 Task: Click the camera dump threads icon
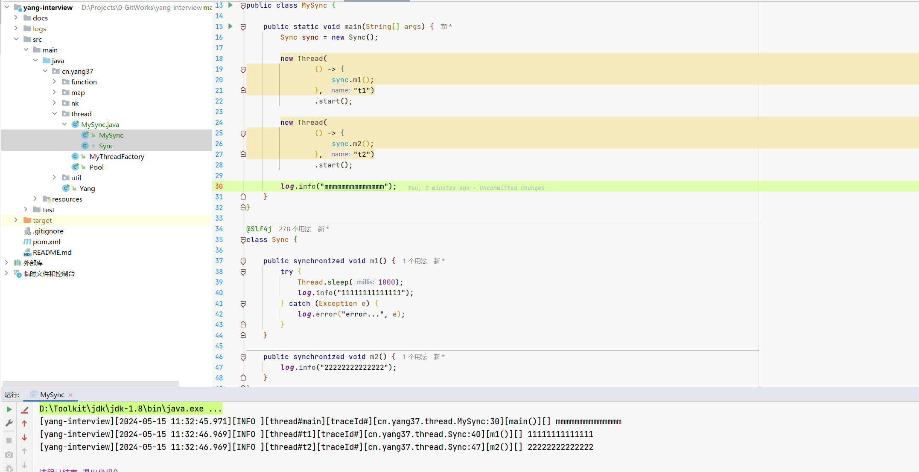(x=9, y=455)
